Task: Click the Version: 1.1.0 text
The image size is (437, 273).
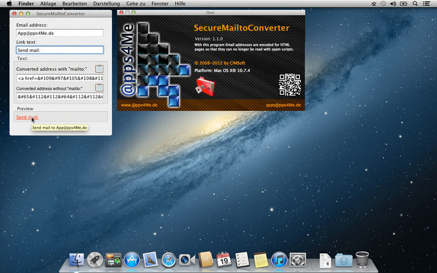Action: [x=209, y=39]
